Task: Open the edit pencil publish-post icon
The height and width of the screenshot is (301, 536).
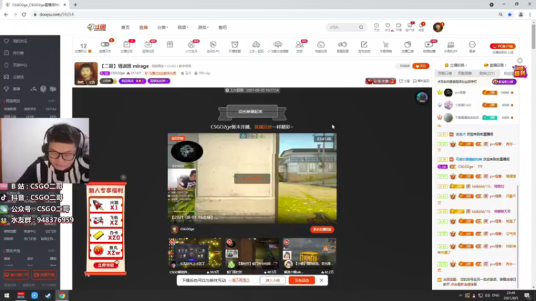Action: click(x=364, y=45)
